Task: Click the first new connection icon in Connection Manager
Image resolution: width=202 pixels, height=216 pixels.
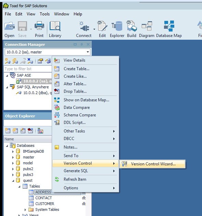Action: tap(8, 61)
